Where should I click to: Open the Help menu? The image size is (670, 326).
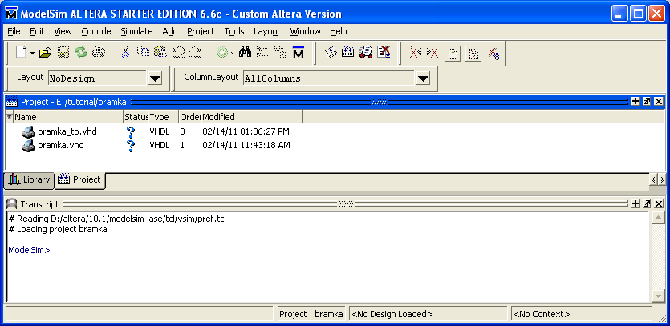[339, 31]
